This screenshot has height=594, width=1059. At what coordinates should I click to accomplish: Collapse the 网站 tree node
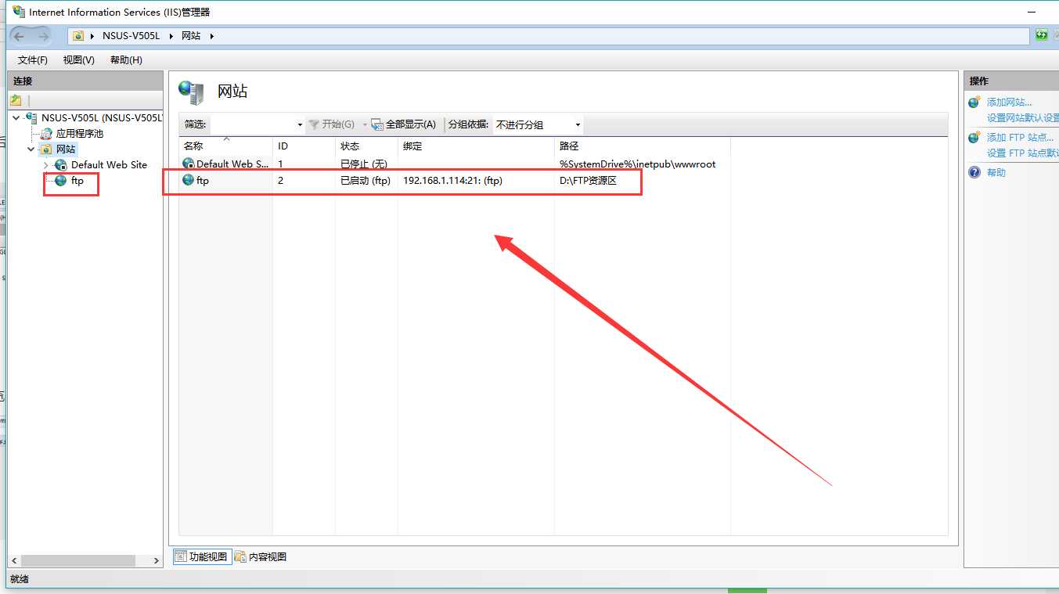[x=31, y=149]
